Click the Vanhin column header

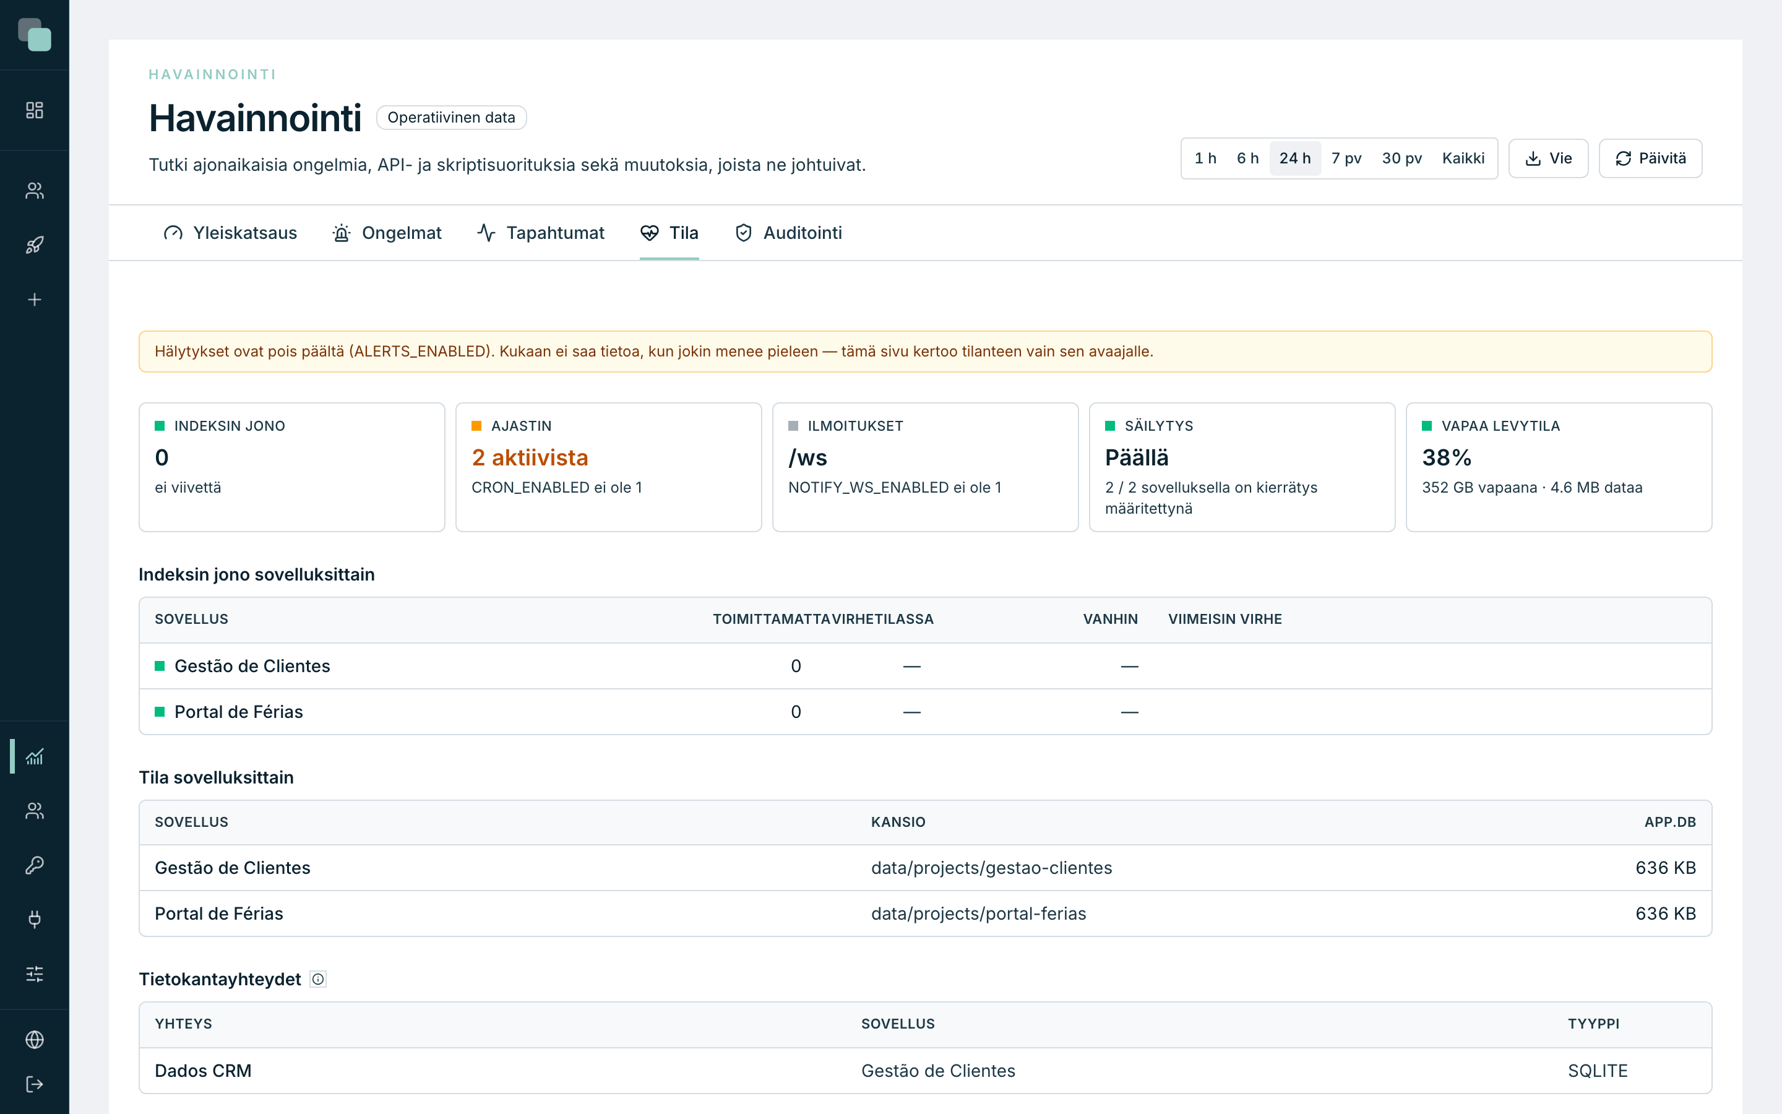pos(1109,619)
